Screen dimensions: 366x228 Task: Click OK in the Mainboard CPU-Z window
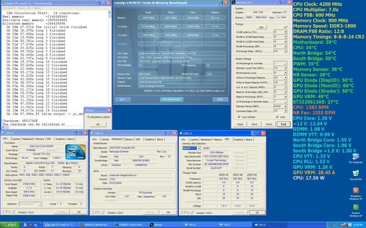pyautogui.click(x=168, y=212)
